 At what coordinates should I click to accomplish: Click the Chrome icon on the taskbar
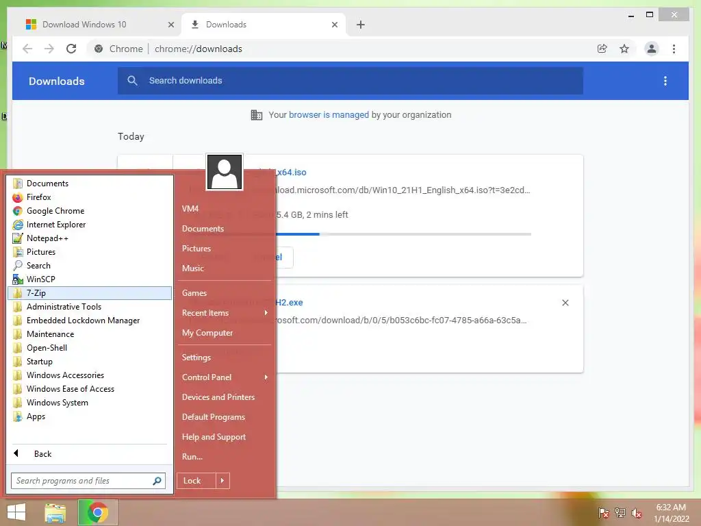(x=97, y=512)
